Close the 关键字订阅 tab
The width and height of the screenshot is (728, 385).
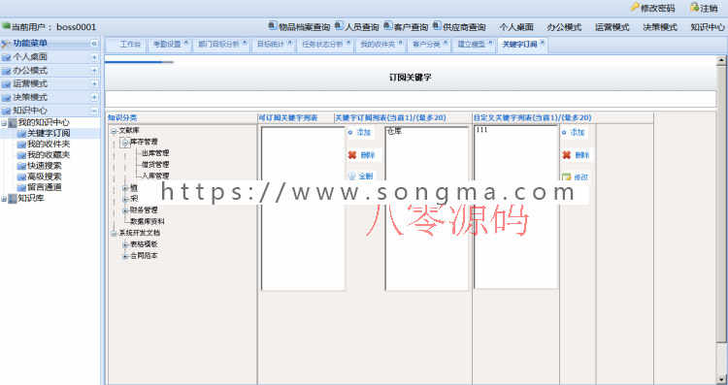(542, 43)
